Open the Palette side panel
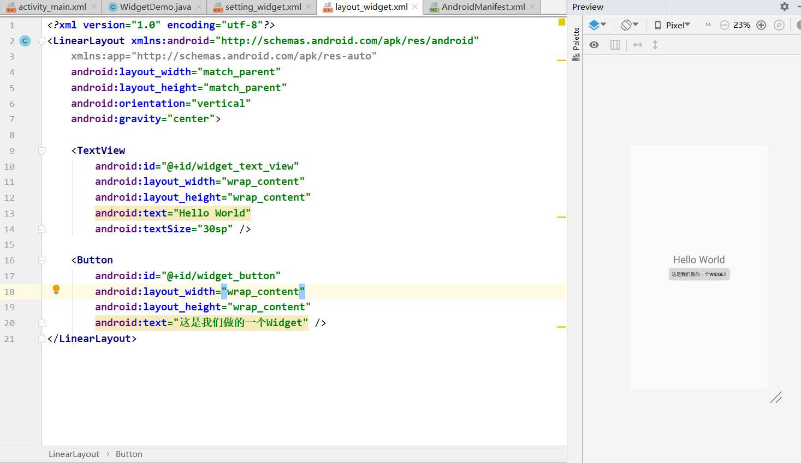 click(x=575, y=44)
